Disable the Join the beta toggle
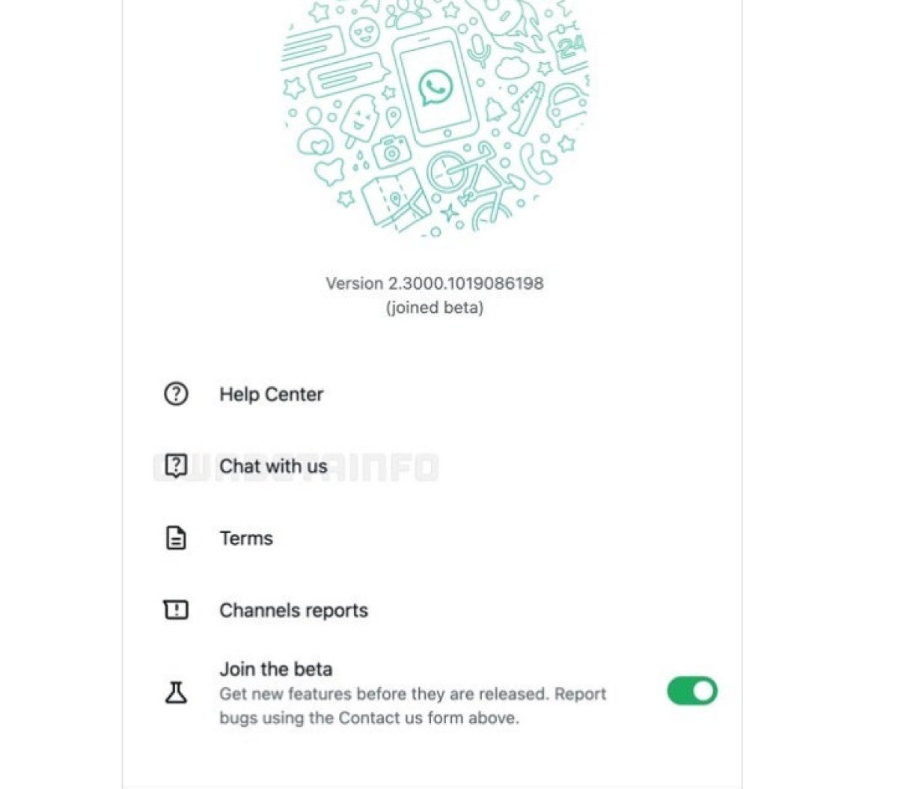The height and width of the screenshot is (789, 898). click(692, 691)
